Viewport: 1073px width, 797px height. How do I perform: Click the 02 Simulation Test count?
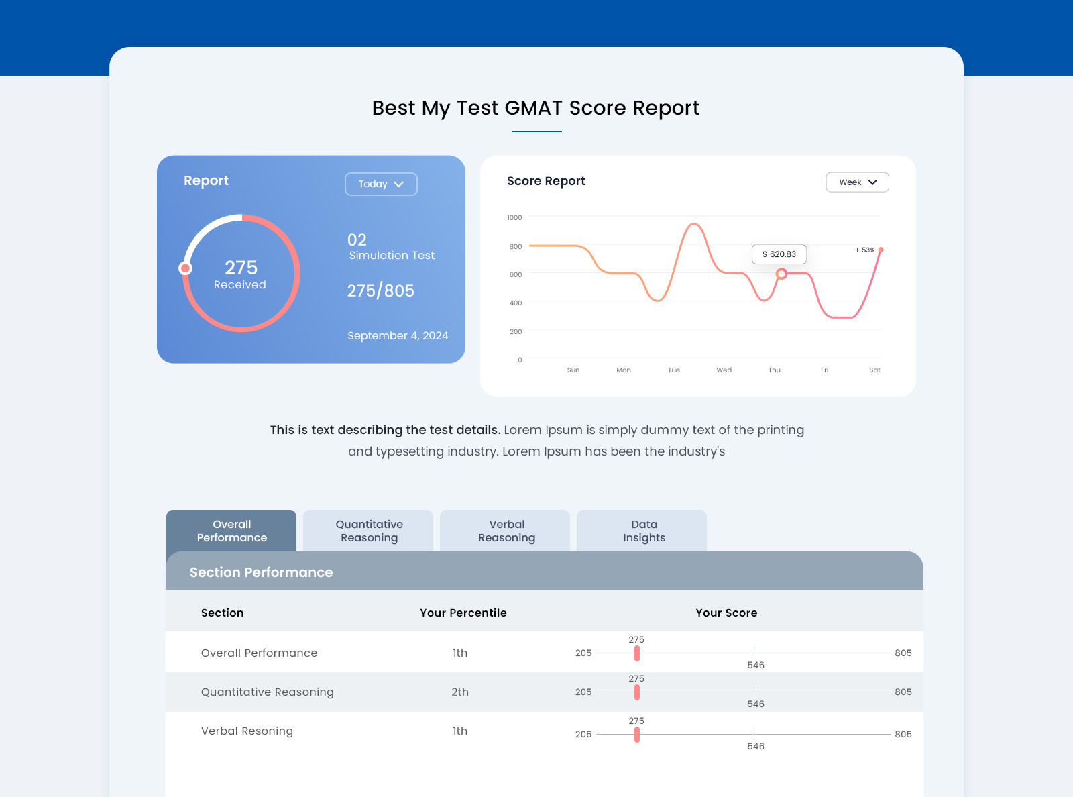click(391, 246)
